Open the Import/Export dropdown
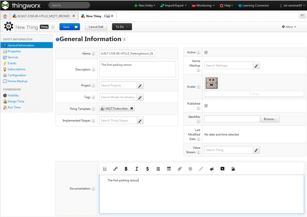 coord(174,5)
